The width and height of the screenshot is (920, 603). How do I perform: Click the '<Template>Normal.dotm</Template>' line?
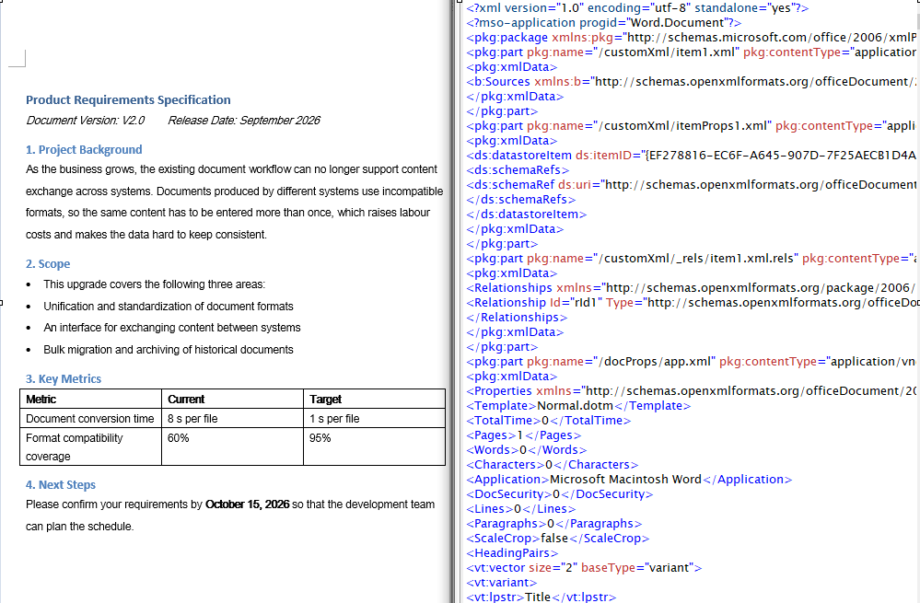[578, 406]
